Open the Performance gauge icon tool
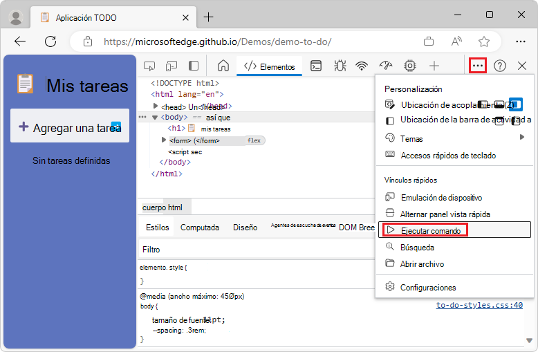The image size is (538, 352). [x=386, y=66]
